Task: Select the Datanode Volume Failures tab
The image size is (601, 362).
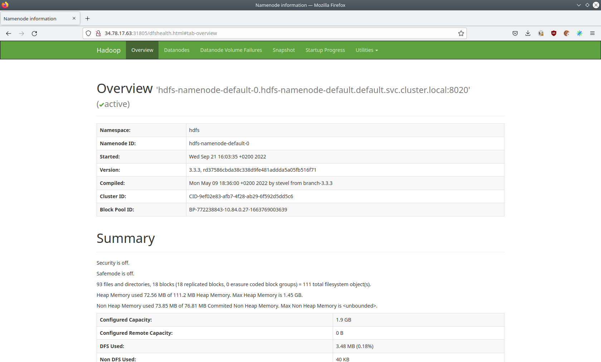Action: click(x=231, y=50)
